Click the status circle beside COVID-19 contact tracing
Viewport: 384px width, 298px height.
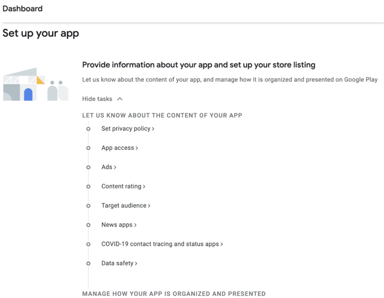(x=88, y=244)
